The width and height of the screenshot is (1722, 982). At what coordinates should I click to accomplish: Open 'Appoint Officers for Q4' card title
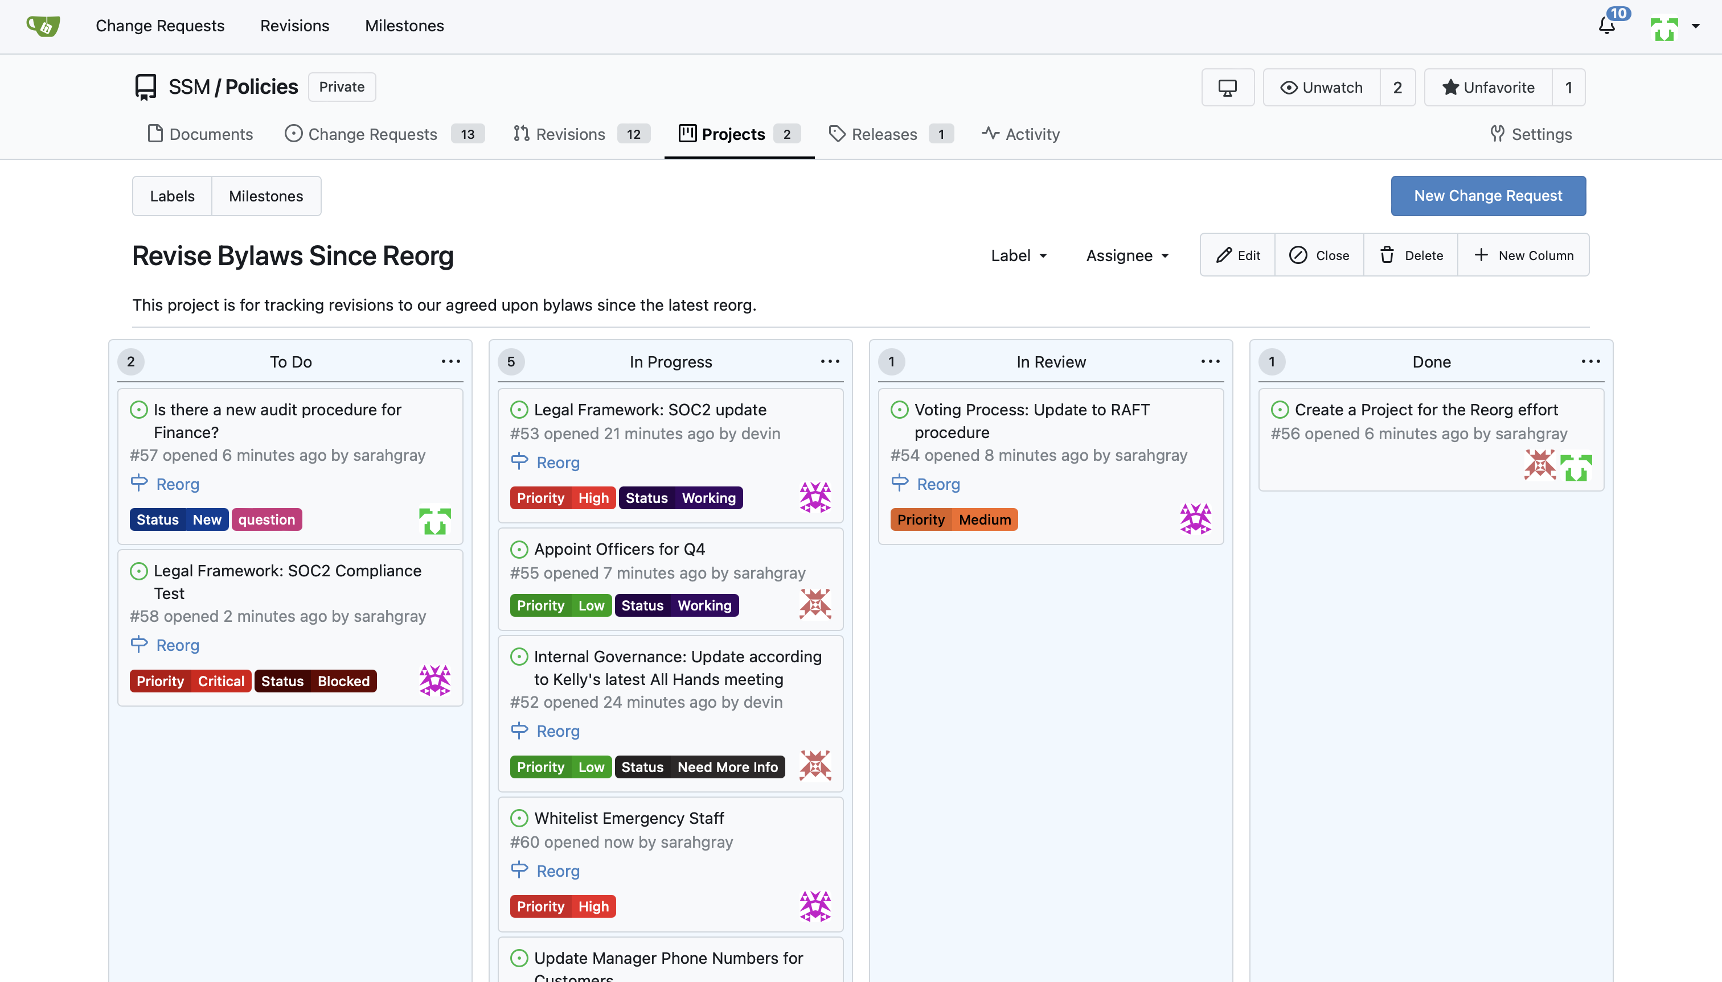point(619,549)
